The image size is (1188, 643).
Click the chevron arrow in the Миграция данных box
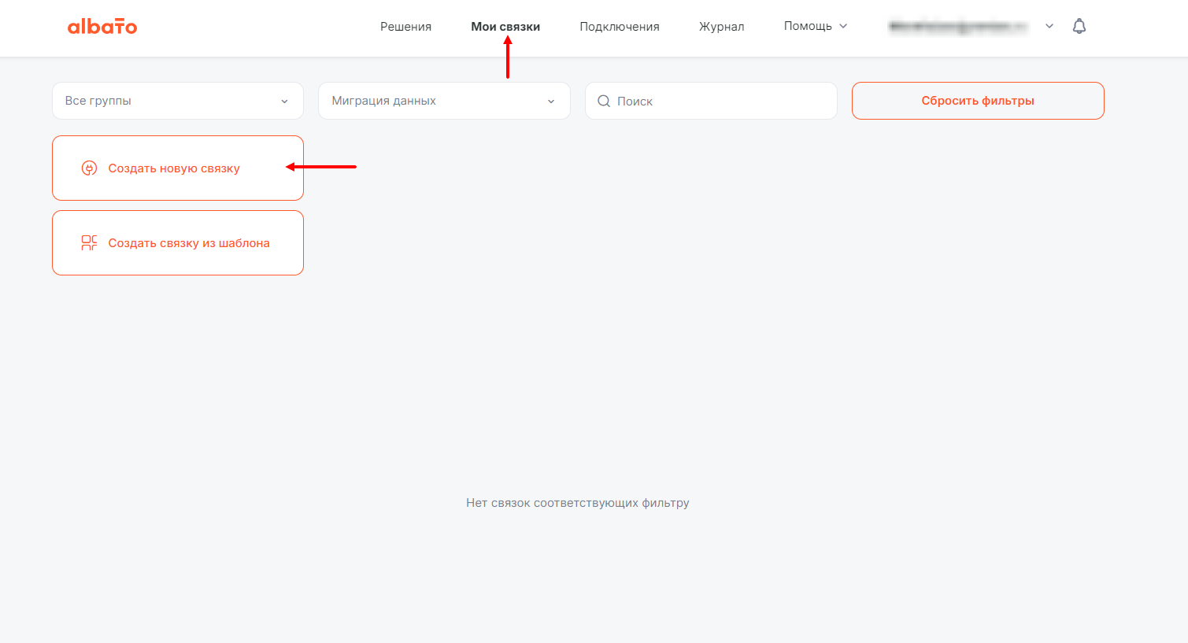point(551,102)
